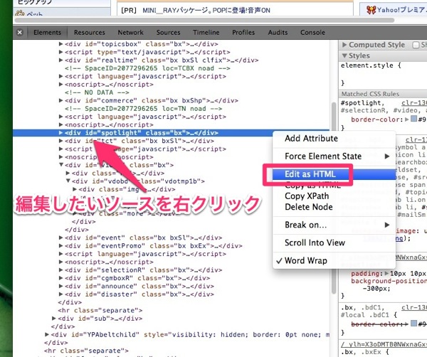The width and height of the screenshot is (427, 357).
Task: Toggle the checkbox beside Computed Style
Action: tap(416, 45)
